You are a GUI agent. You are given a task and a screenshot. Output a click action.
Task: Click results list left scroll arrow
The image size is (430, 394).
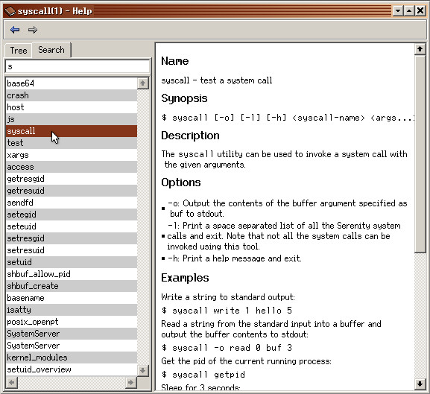(11, 383)
